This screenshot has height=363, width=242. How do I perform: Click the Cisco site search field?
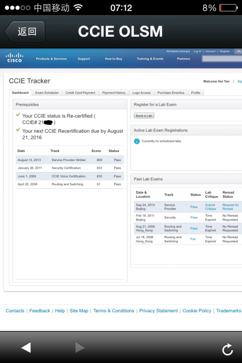222,59
